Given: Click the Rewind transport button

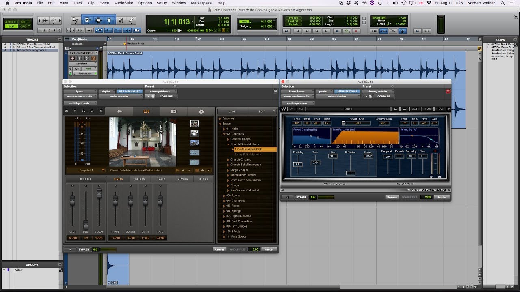Looking at the screenshot, I should [307, 31].
